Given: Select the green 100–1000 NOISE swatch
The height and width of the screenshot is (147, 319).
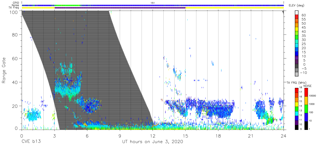Looking at the screenshot, I should coord(306,109).
